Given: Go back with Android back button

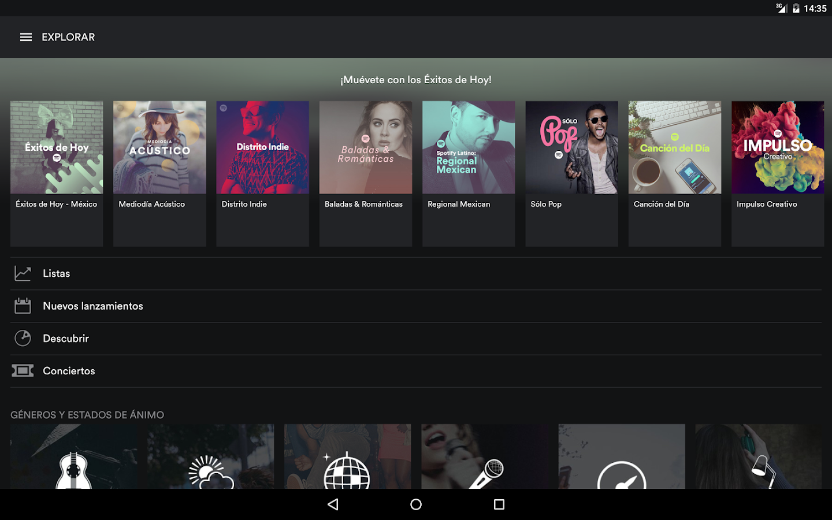Looking at the screenshot, I should [333, 504].
